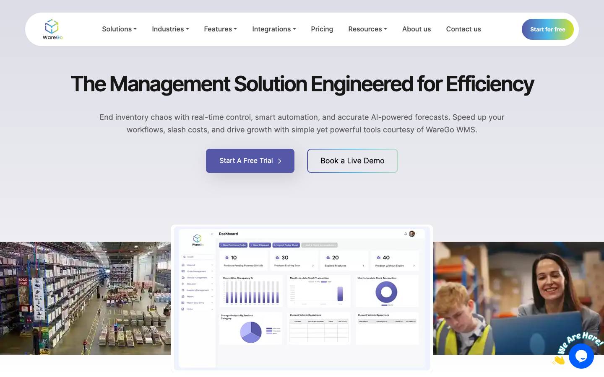Click the Forms icon in the preview sidebar
604x377 pixels.
(x=183, y=309)
